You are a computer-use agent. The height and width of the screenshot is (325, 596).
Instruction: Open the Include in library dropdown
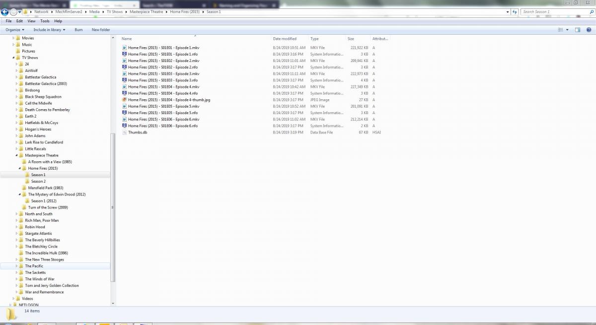49,30
